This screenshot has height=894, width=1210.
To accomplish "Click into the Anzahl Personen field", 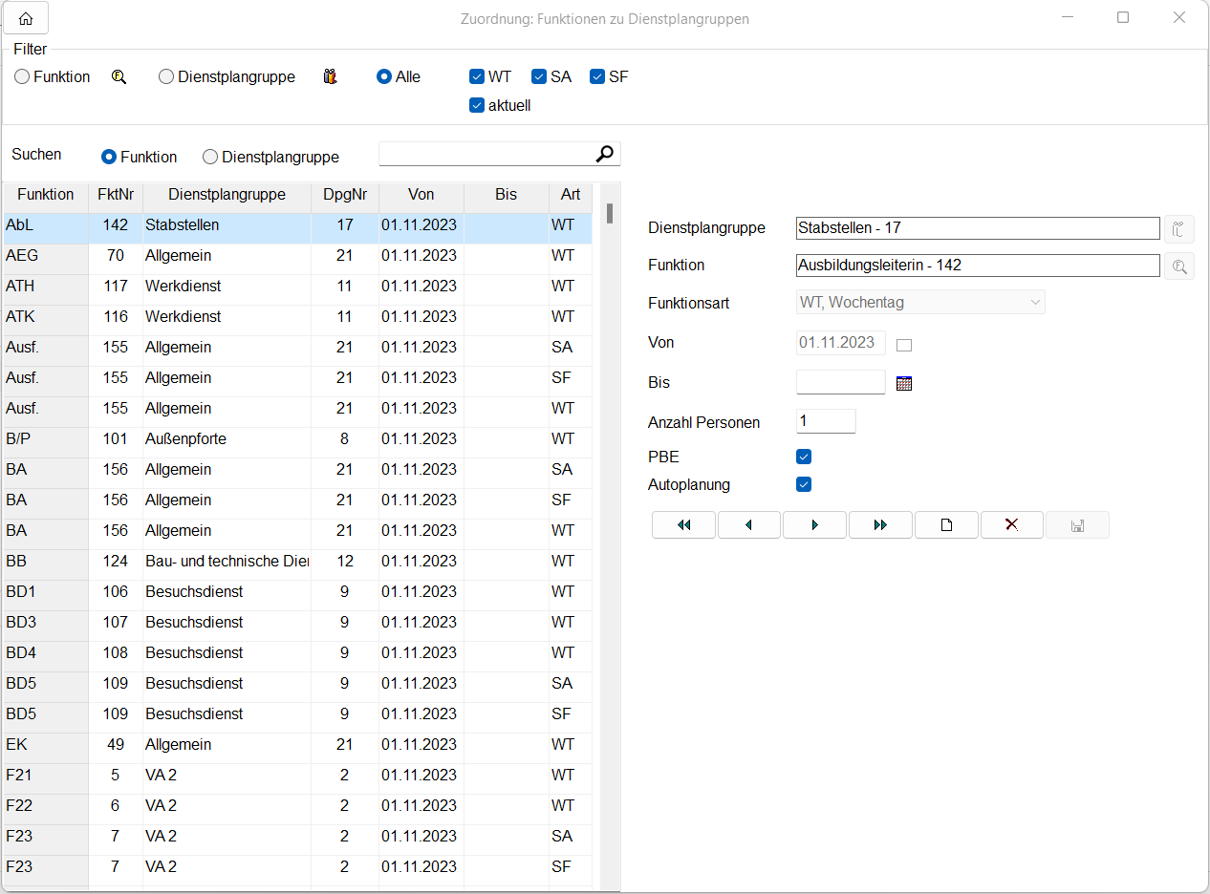I will [x=825, y=421].
